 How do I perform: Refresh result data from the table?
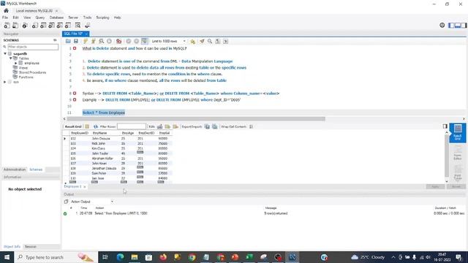(x=96, y=126)
